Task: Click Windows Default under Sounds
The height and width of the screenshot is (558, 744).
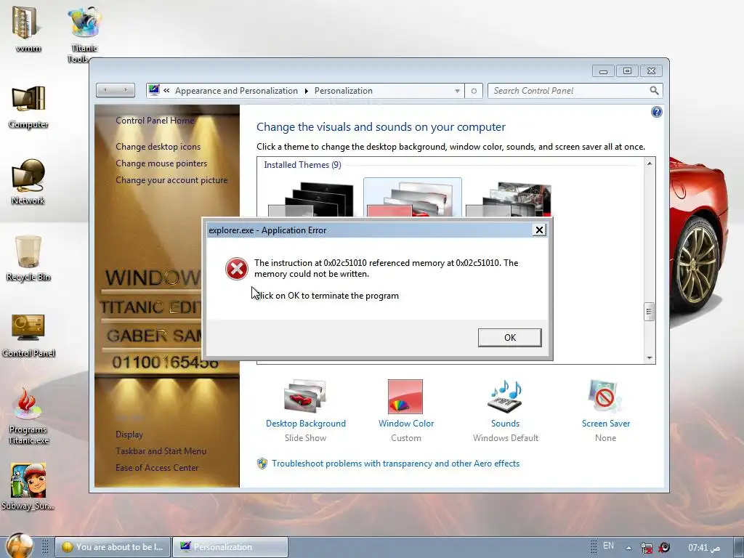Action: click(x=506, y=438)
